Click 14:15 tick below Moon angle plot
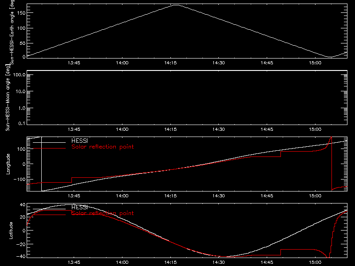 [x=170, y=129]
